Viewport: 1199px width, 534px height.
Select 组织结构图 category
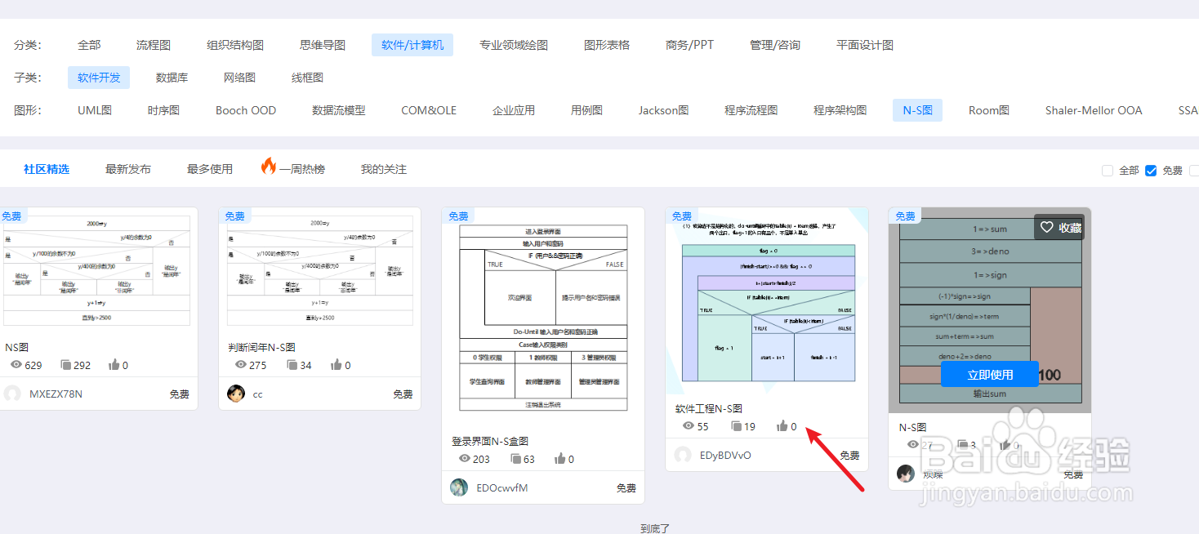click(x=235, y=45)
